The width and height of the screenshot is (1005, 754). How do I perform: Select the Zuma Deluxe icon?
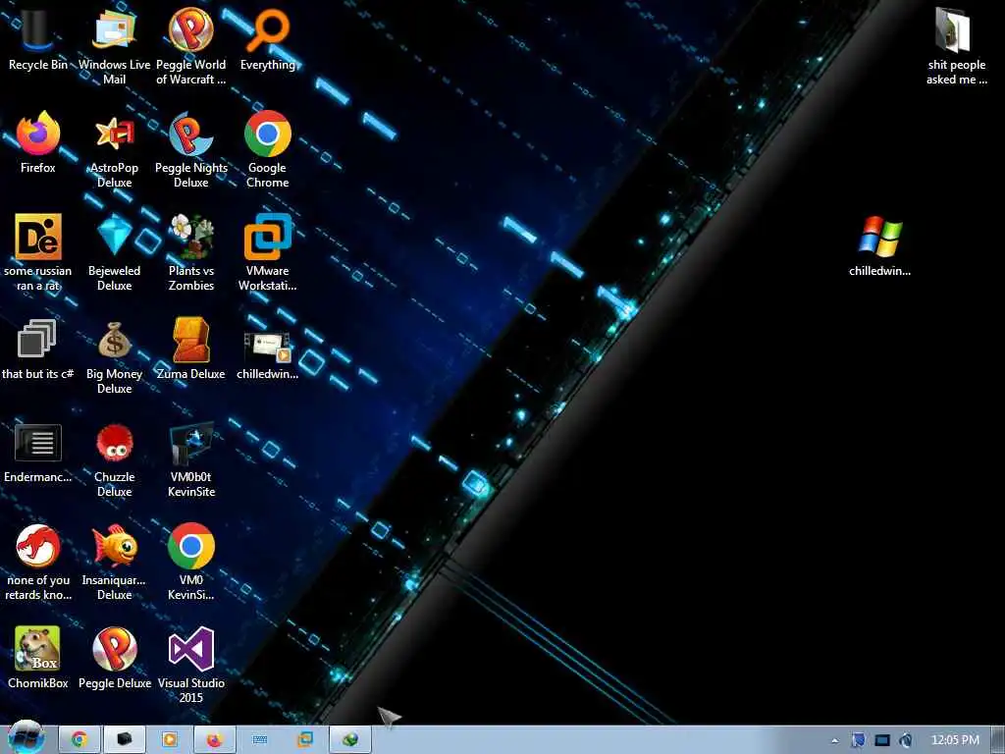(x=191, y=350)
